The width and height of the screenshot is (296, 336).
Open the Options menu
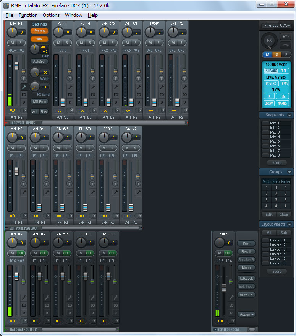[x=51, y=15]
